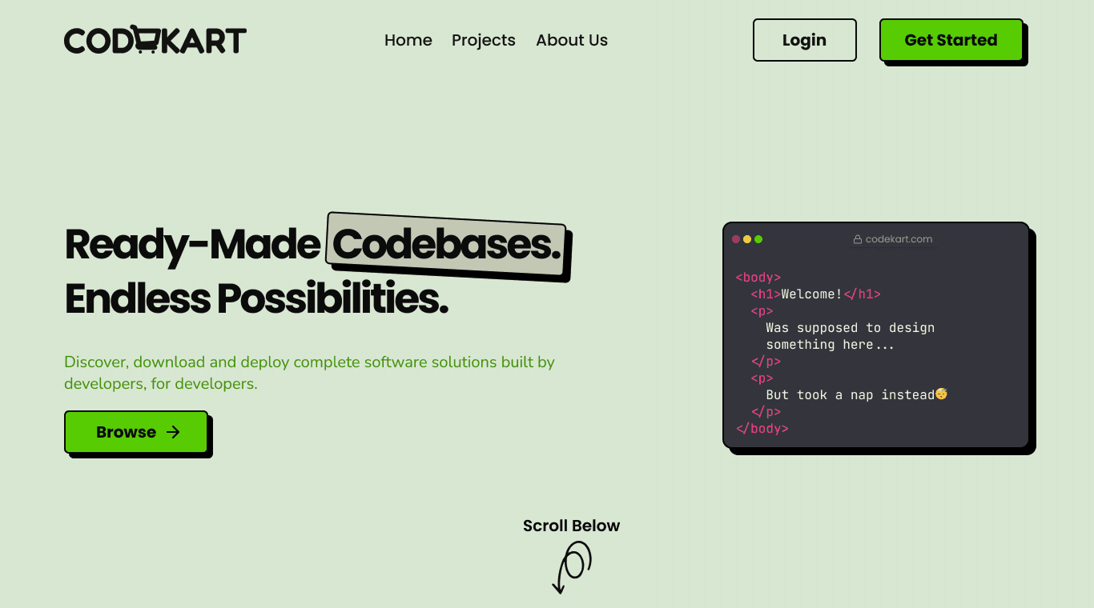Image resolution: width=1094 pixels, height=608 pixels.
Task: Go to the Home page
Action: [408, 40]
